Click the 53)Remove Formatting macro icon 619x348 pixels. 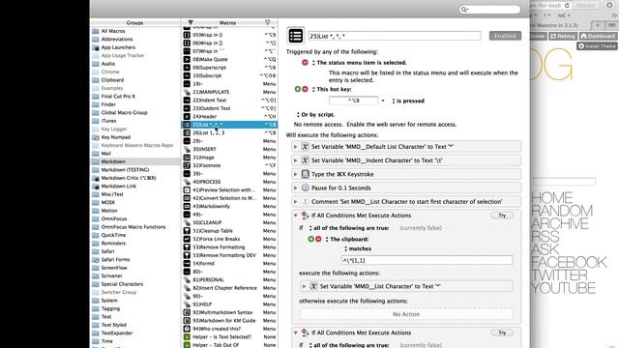[x=187, y=247]
